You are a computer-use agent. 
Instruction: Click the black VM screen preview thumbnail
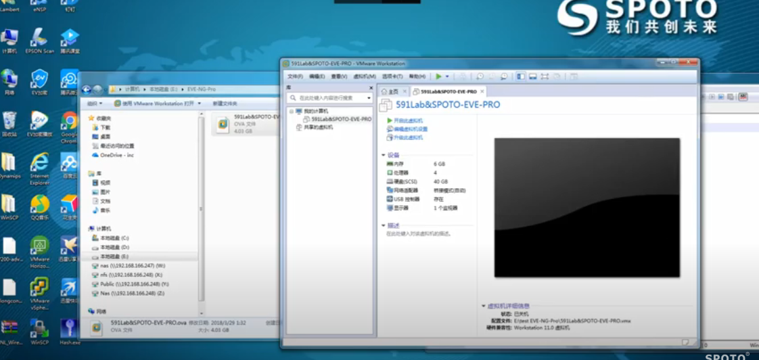point(586,207)
